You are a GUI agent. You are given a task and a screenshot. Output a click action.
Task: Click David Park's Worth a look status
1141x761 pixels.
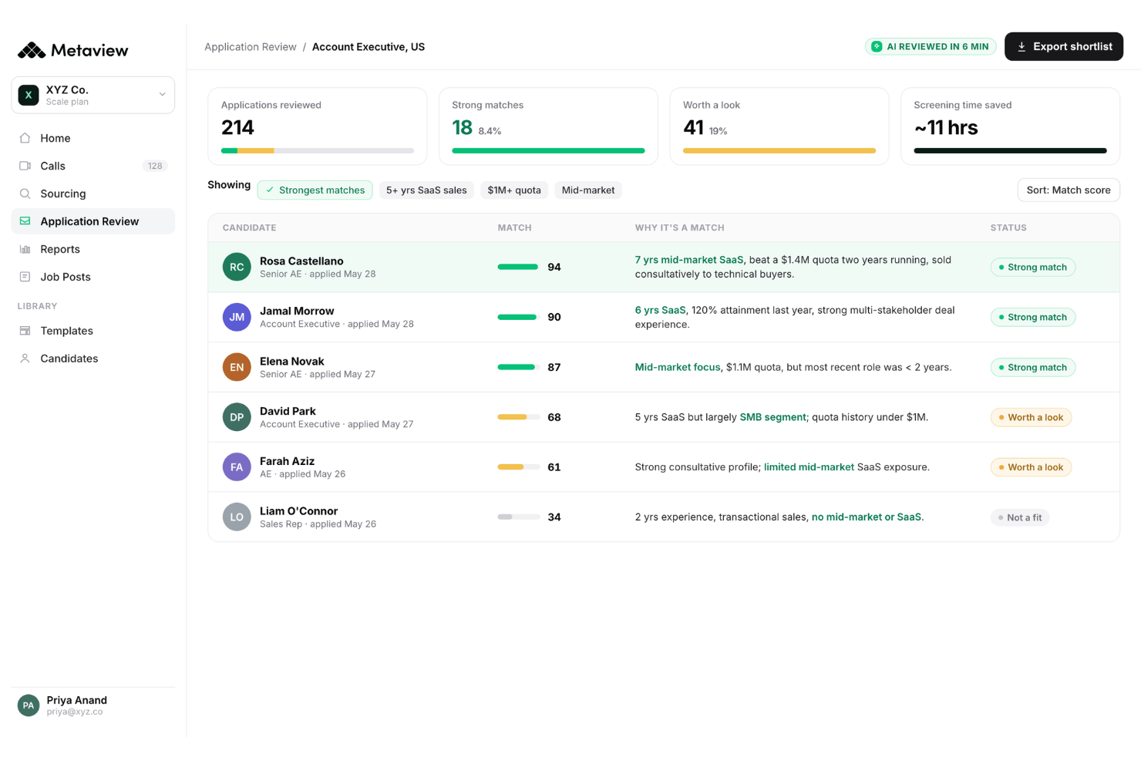(x=1031, y=418)
